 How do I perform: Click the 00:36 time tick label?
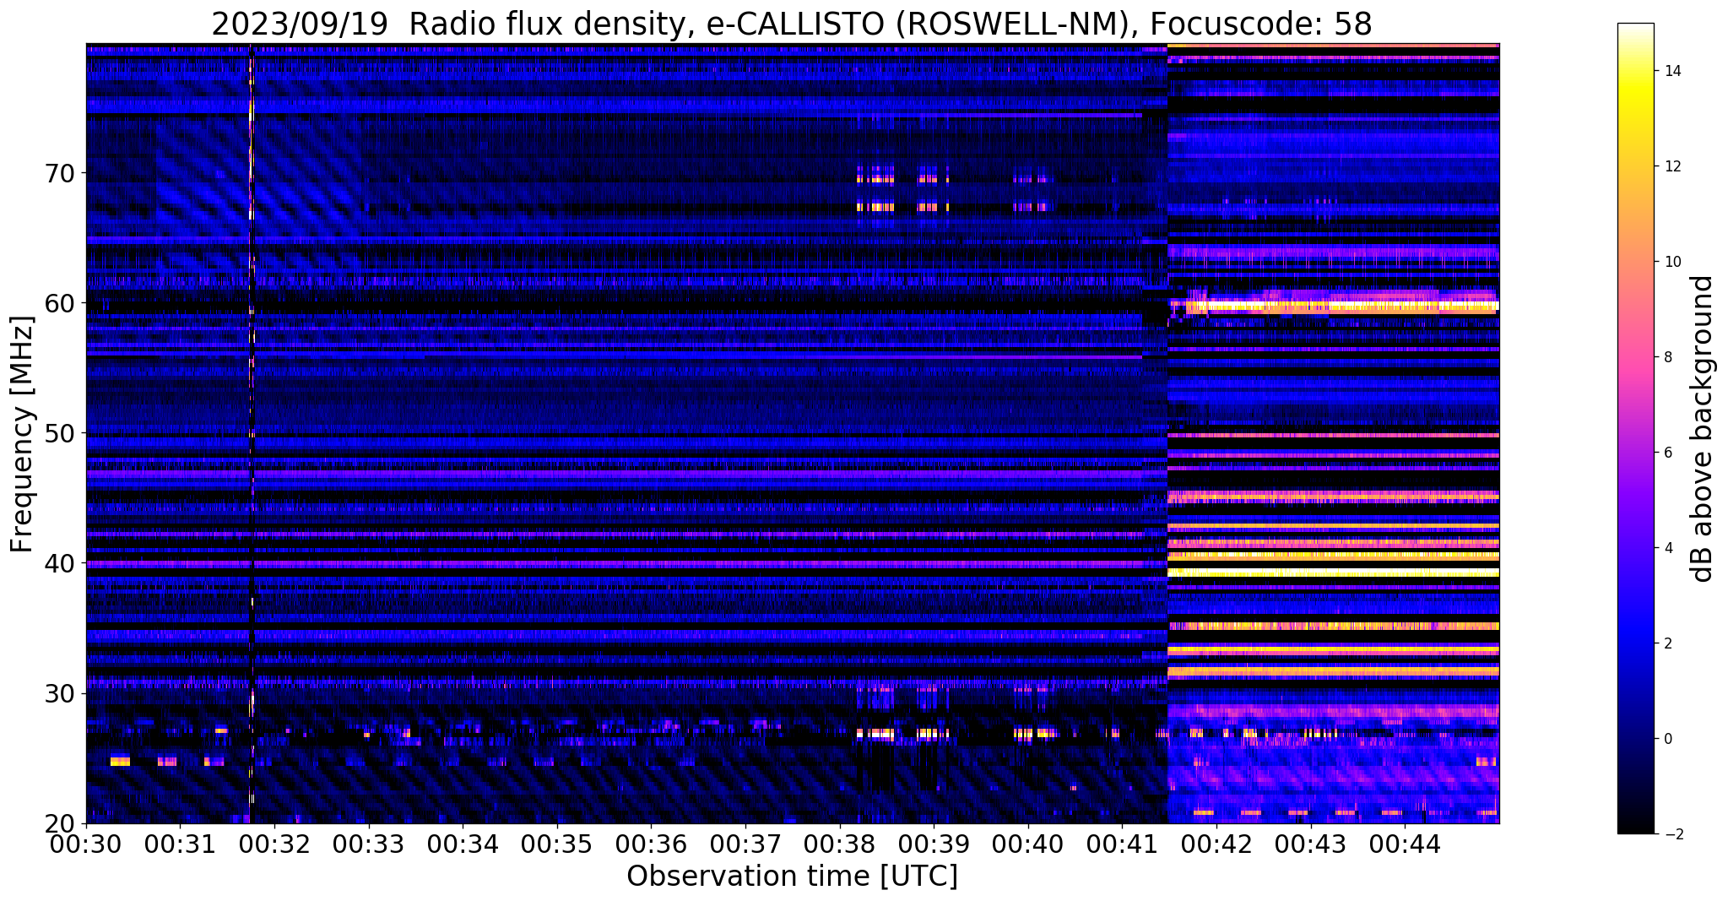(652, 844)
